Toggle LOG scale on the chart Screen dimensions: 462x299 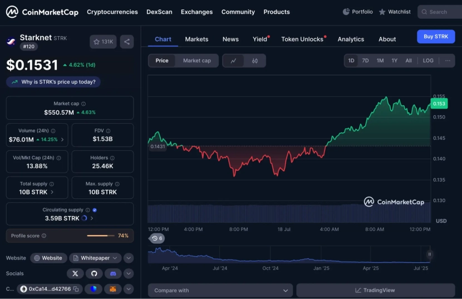(x=428, y=61)
